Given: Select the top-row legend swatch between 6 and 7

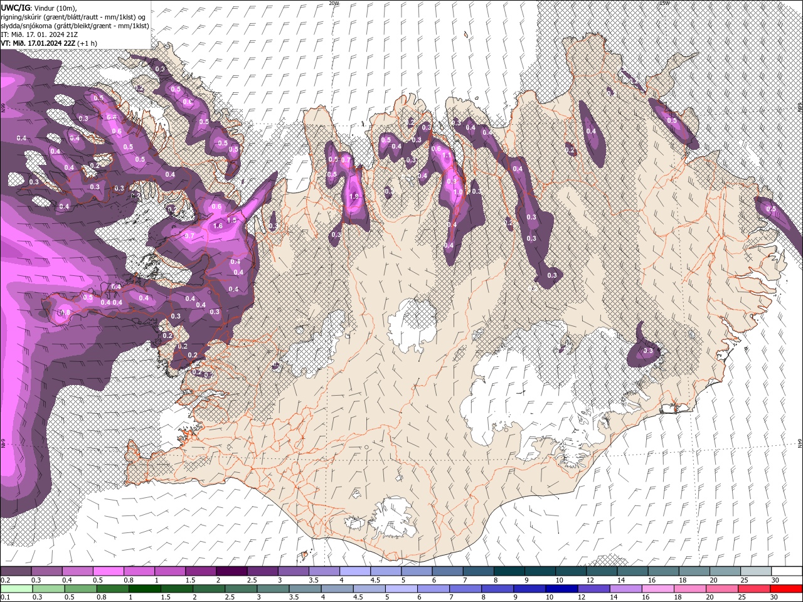Looking at the screenshot, I should [447, 571].
